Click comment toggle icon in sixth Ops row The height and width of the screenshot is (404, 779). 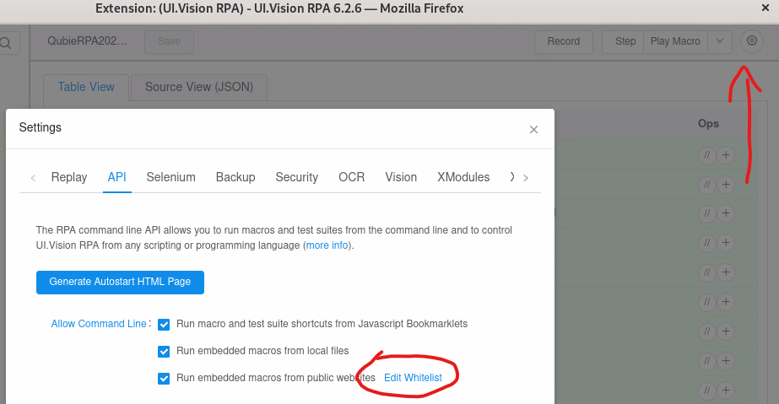pyautogui.click(x=707, y=302)
